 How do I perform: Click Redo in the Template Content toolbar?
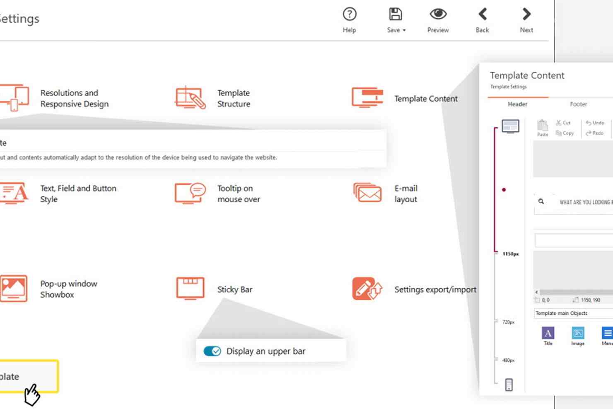[x=594, y=133]
